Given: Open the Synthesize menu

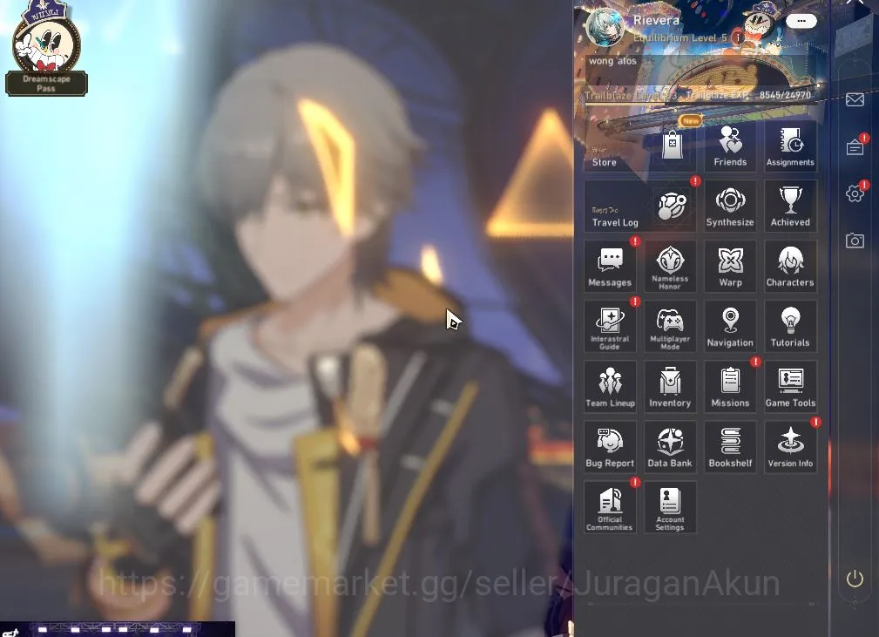Looking at the screenshot, I should coord(730,206).
